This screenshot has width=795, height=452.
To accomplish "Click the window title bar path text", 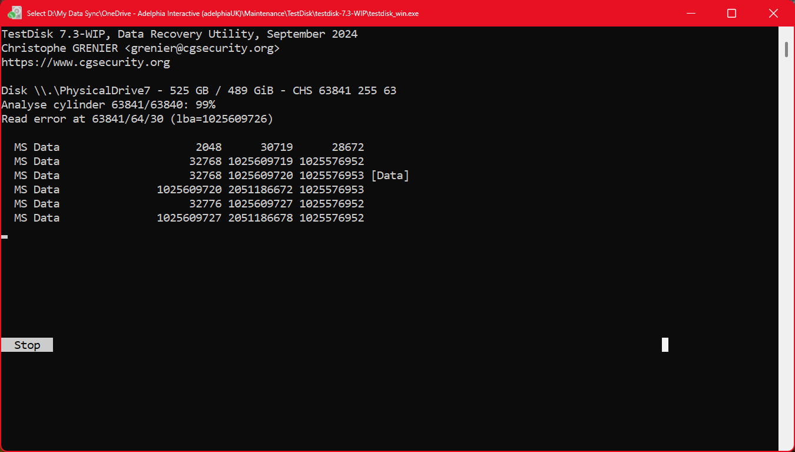I will [x=223, y=13].
